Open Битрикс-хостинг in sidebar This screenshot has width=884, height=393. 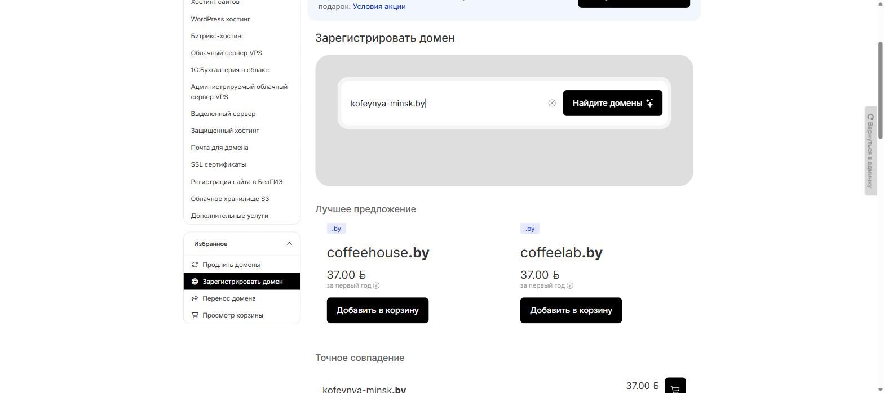[218, 36]
